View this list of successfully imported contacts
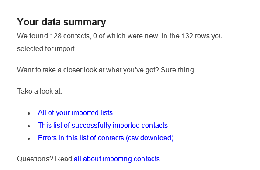The width and height of the screenshot is (260, 170). coord(103,126)
